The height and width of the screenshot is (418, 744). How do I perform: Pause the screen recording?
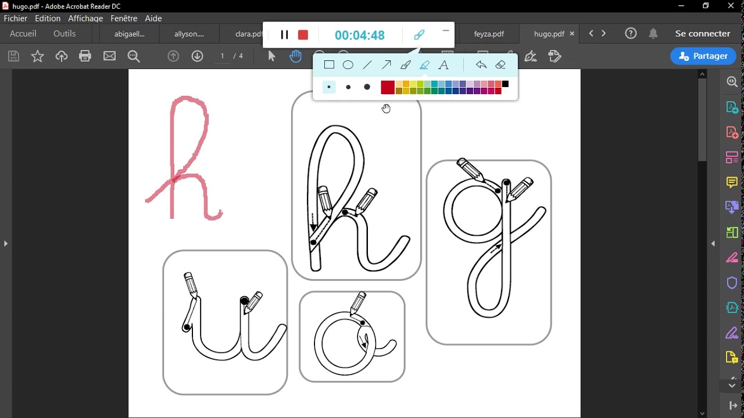284,35
